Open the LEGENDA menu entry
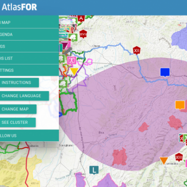This screenshot has height=187, width=187. (x=29, y=35)
